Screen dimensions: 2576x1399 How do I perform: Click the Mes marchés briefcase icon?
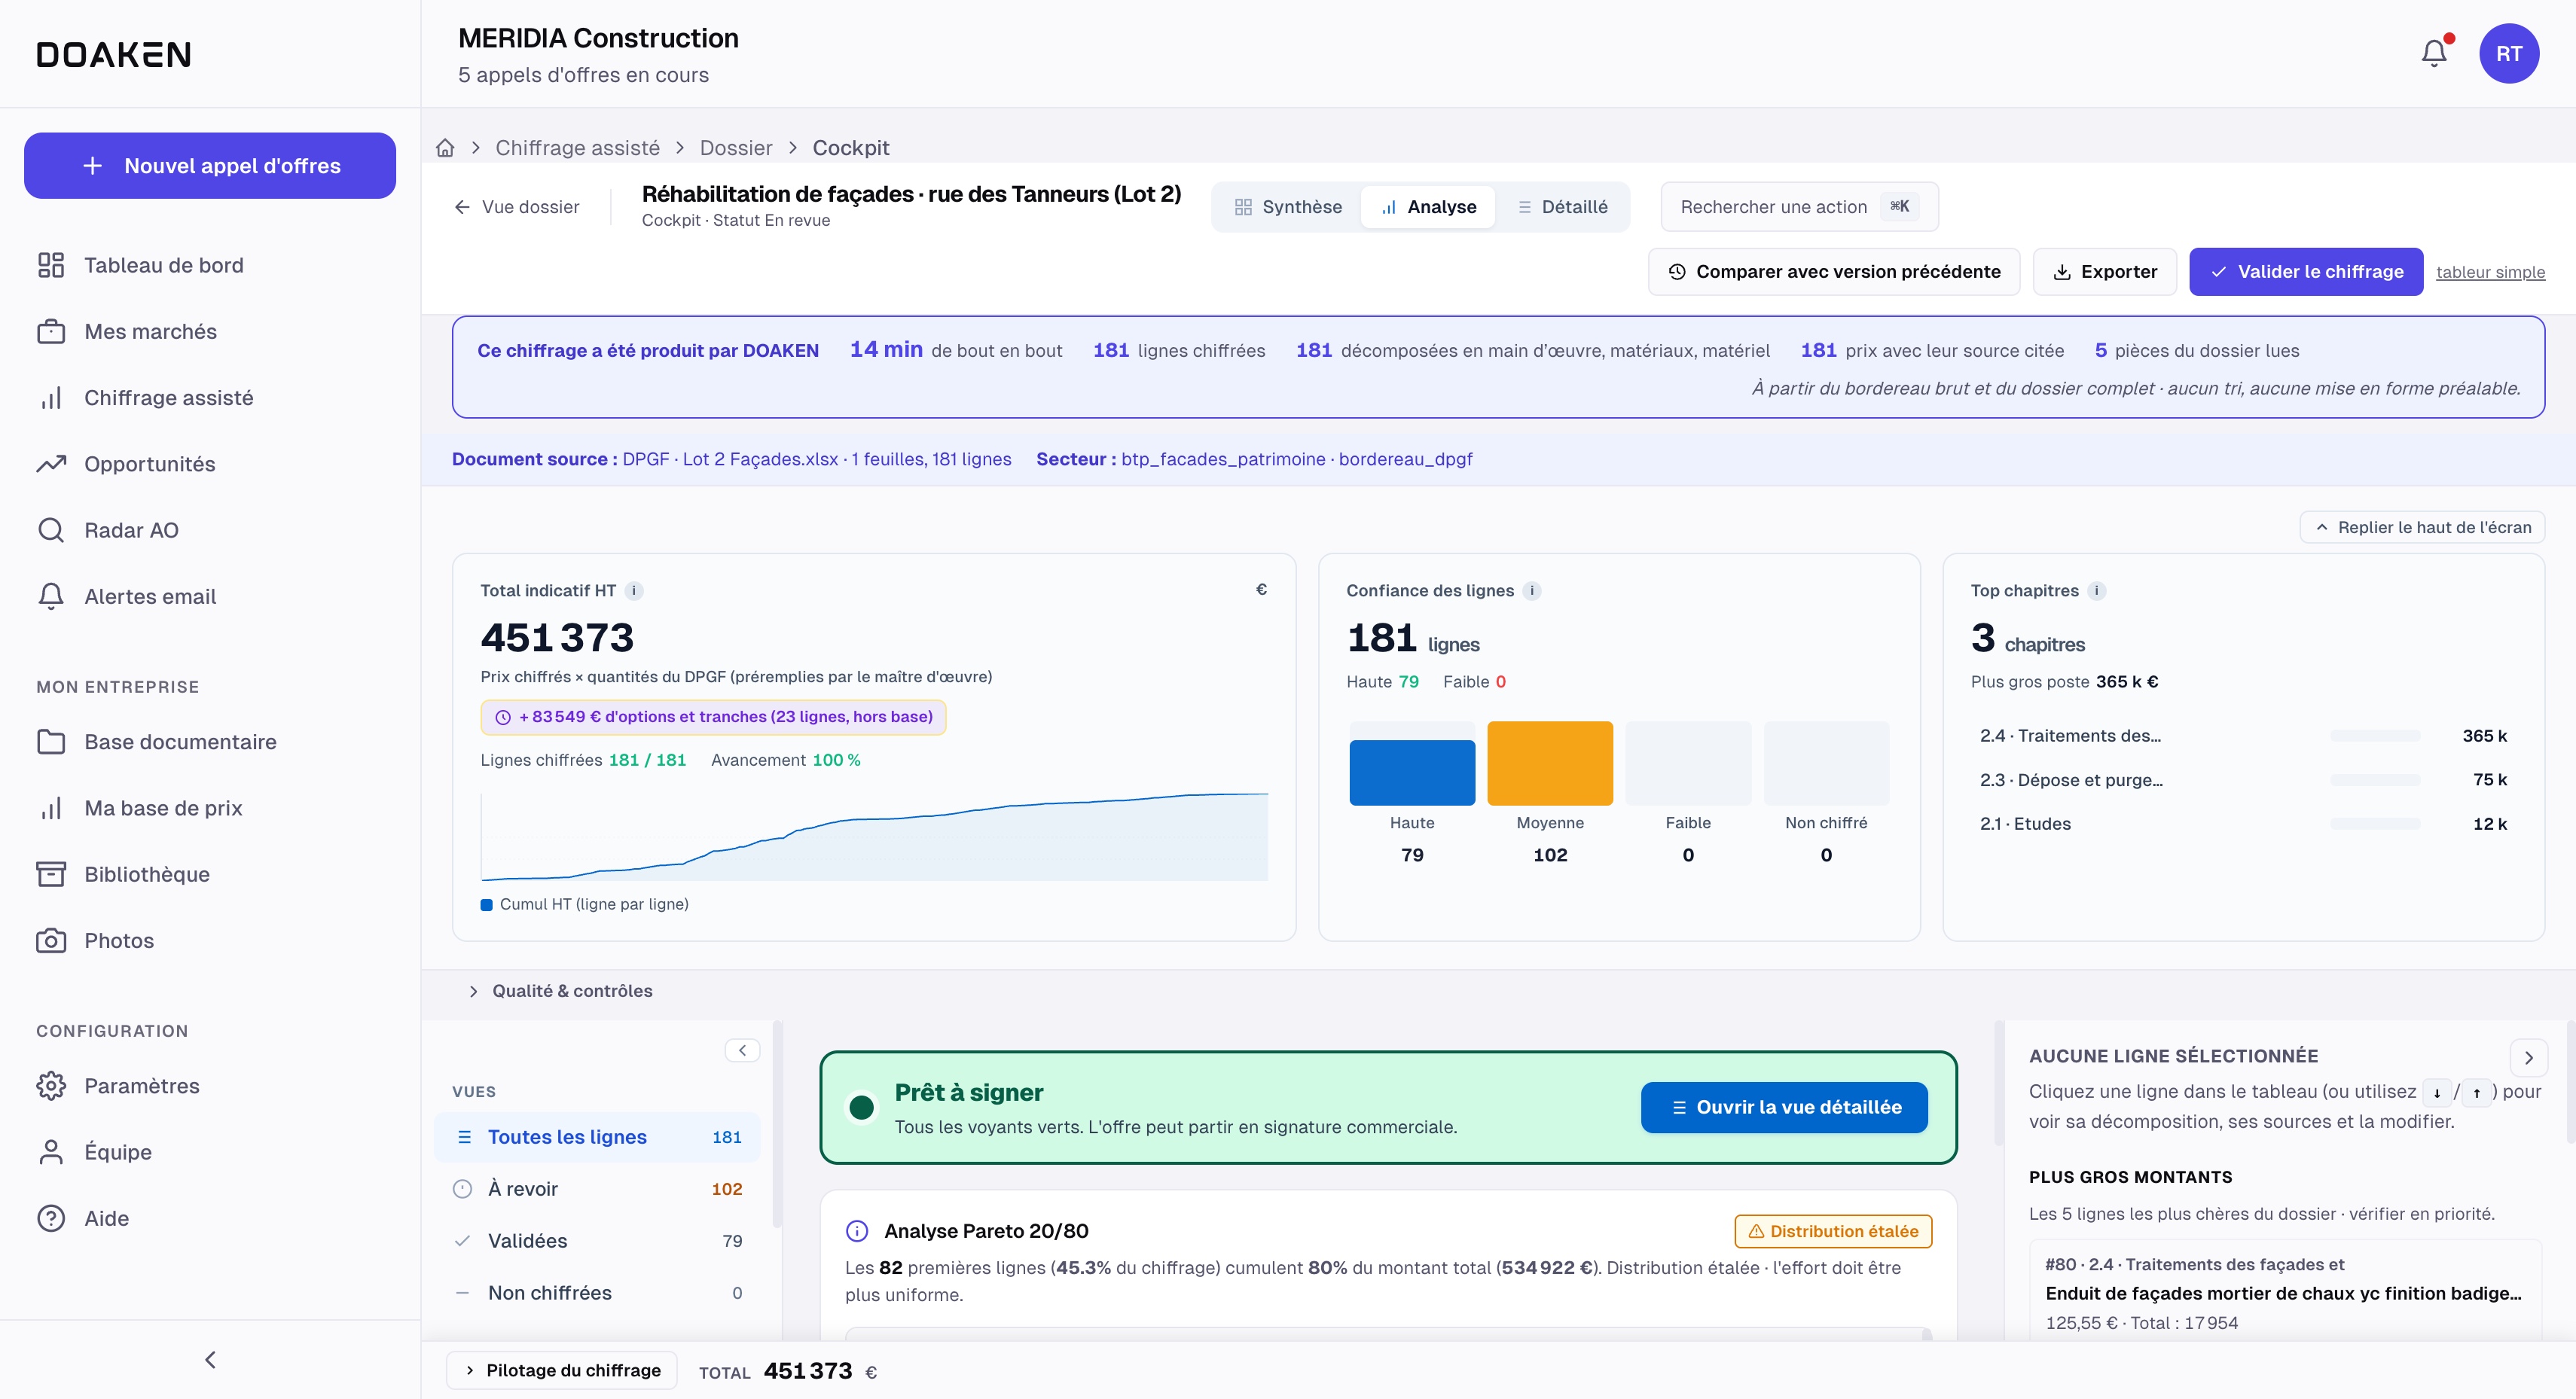[x=51, y=331]
